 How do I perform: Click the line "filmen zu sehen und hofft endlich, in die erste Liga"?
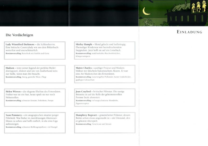pyautogui.click(x=32, y=121)
